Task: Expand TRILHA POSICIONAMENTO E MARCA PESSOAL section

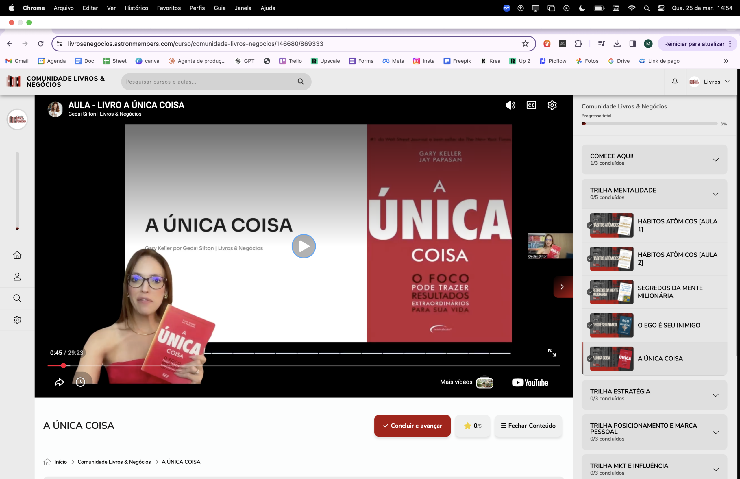Action: click(654, 432)
